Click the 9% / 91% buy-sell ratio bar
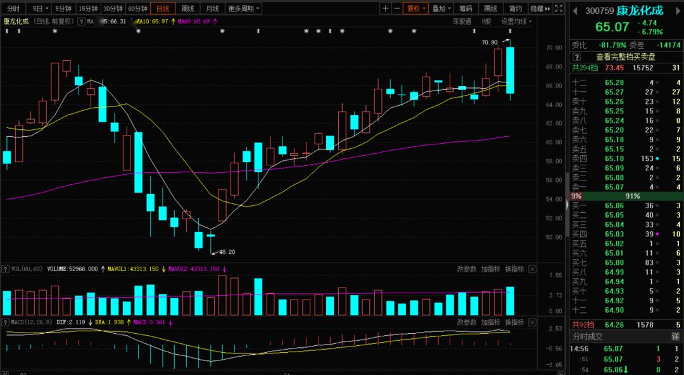 pos(627,196)
